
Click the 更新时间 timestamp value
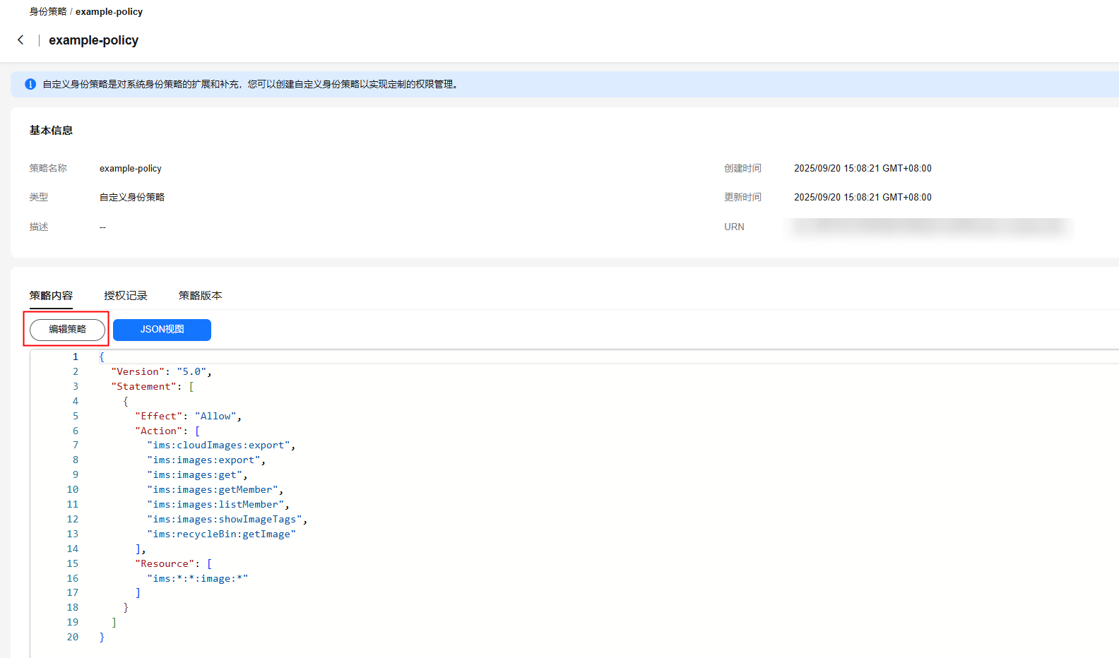point(862,198)
